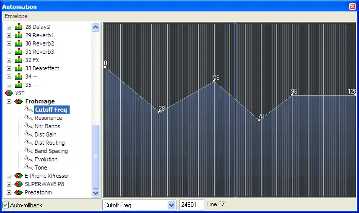Image resolution: width=359 pixels, height=213 pixels.
Task: Select the Evolution envelope item
Action: tap(46, 159)
